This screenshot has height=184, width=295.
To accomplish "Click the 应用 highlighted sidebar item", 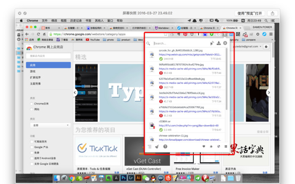I will tap(48, 65).
